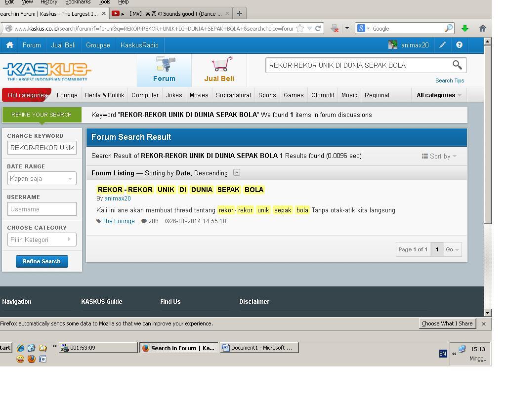Viewport: 506px width, 402px height.
Task: Select the Forum search tab with icon
Action: 164,70
